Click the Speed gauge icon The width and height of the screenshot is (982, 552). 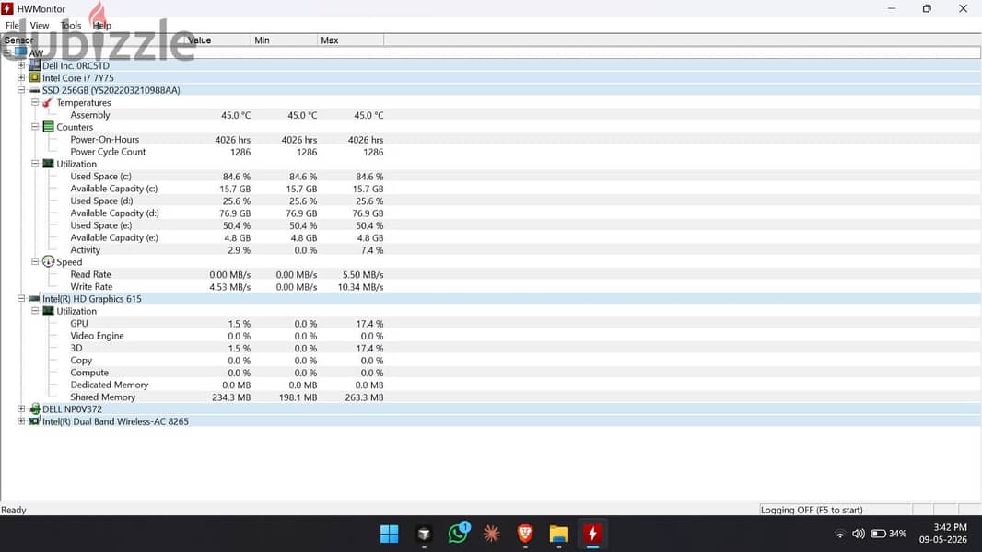pos(48,261)
